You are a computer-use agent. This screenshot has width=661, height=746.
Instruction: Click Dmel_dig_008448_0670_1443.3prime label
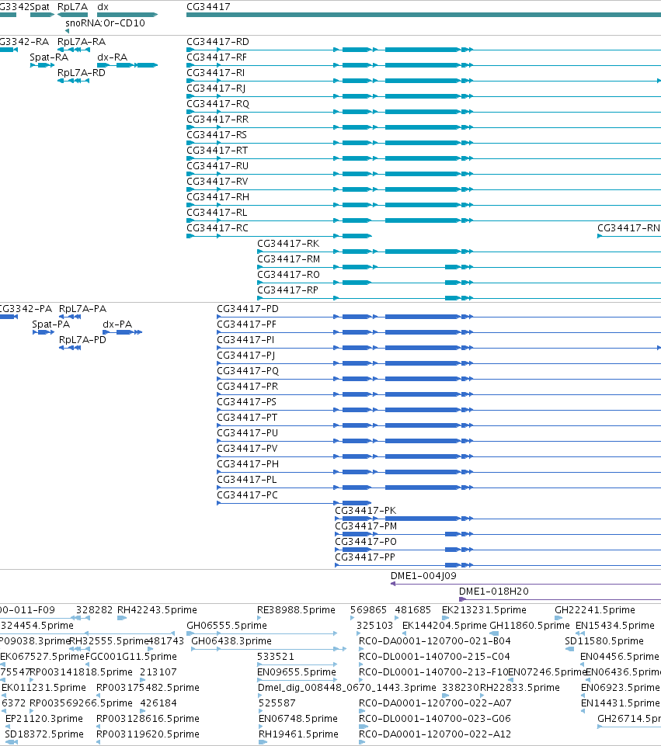[347, 688]
